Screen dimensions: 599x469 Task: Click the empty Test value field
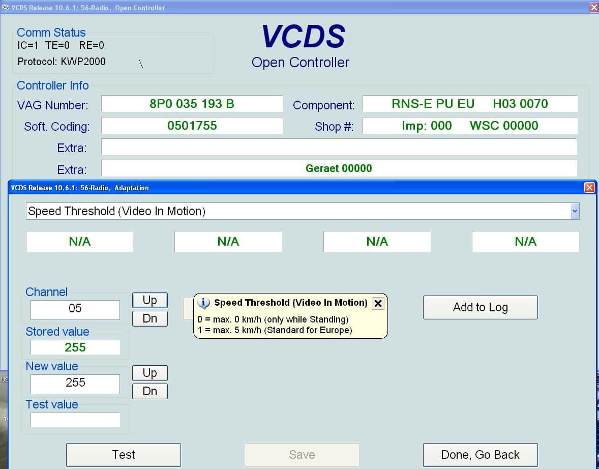75,420
